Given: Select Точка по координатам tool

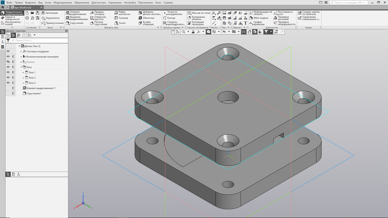Looking at the screenshot, I should coord(173,13).
